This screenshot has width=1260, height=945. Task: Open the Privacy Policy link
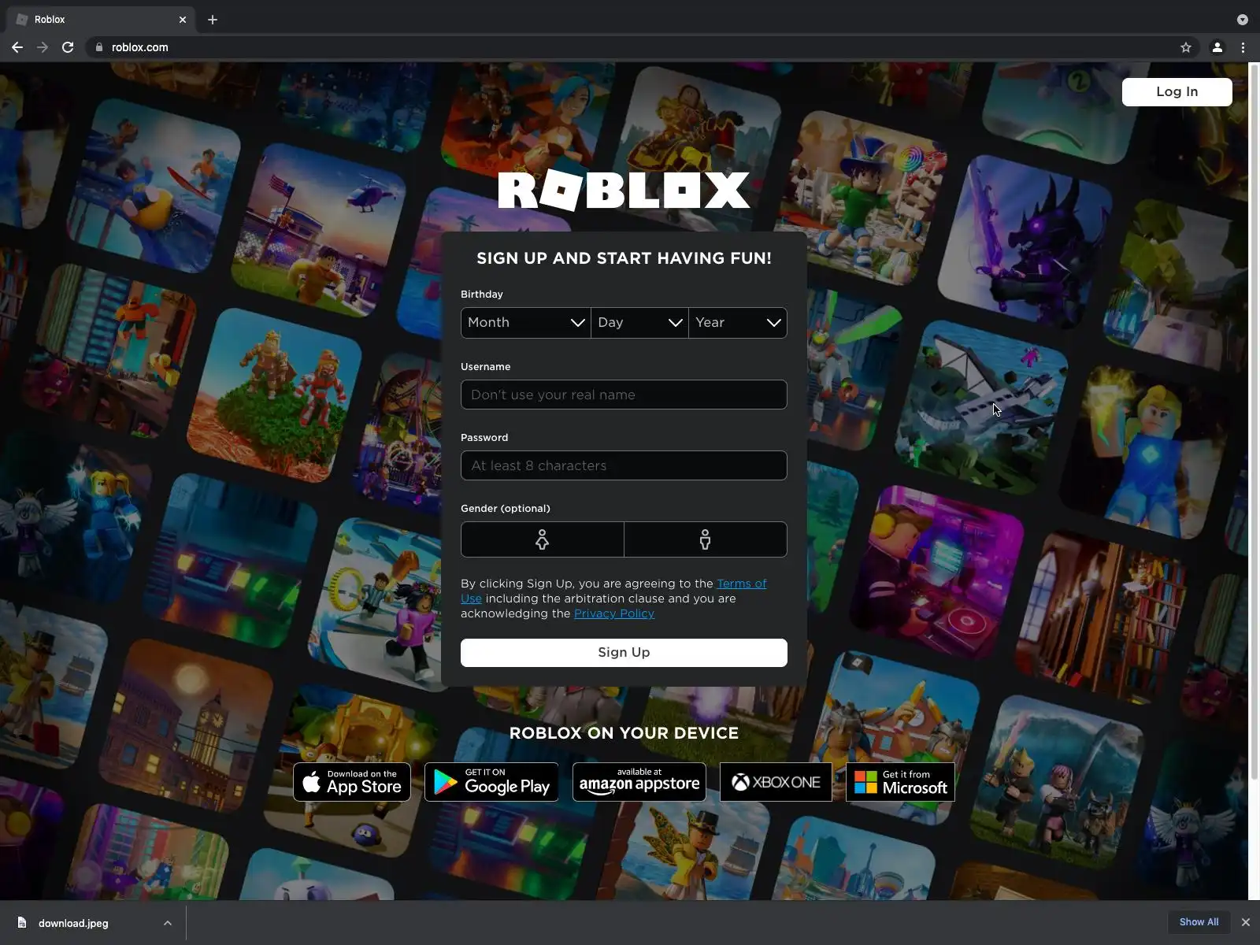(x=614, y=613)
